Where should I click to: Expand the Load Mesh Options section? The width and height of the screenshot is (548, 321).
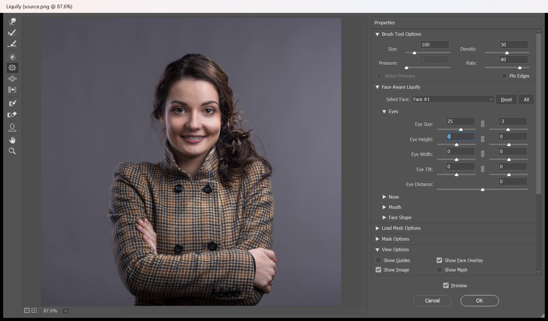point(377,228)
